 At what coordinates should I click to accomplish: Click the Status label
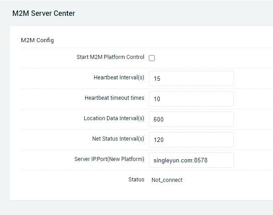(136, 180)
